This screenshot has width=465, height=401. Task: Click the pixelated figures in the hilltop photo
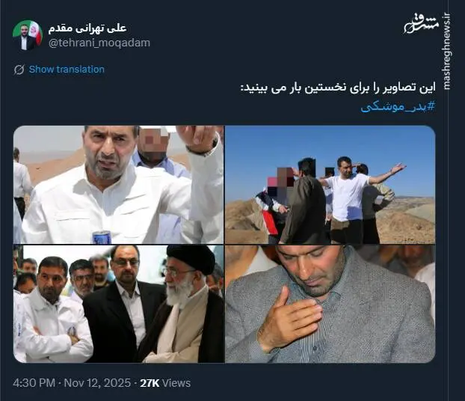280,182
